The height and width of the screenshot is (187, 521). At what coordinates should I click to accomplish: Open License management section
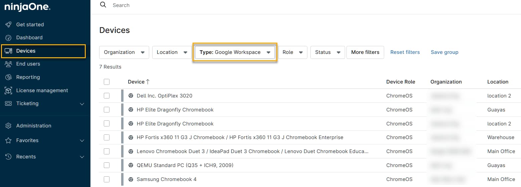coord(42,91)
